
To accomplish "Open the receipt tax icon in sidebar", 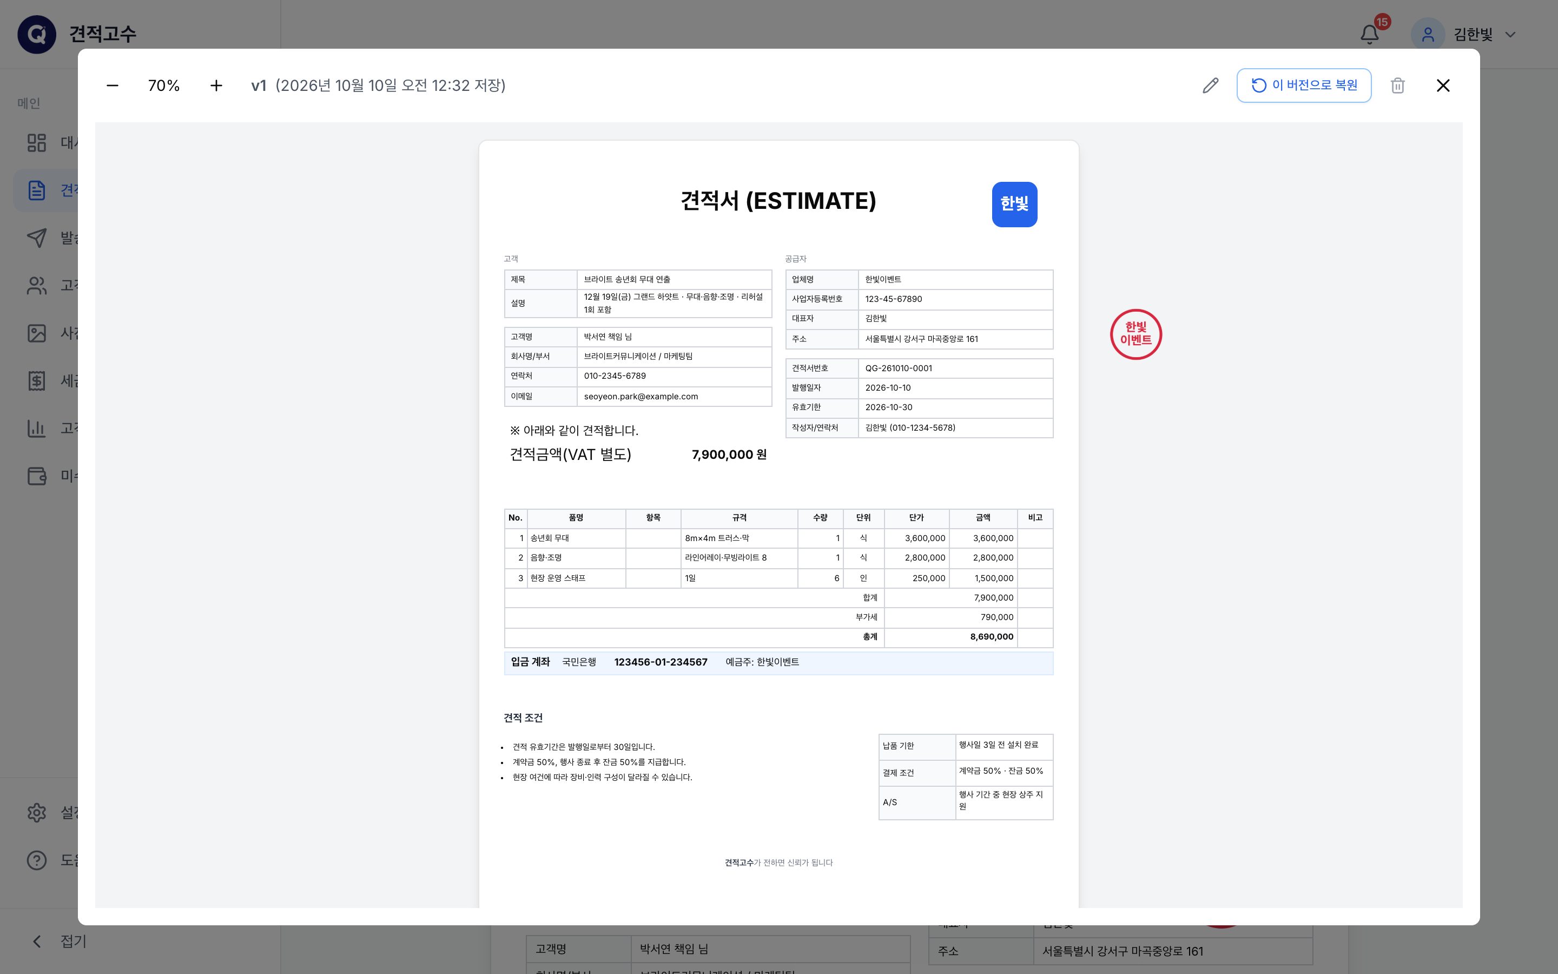I will (x=37, y=381).
